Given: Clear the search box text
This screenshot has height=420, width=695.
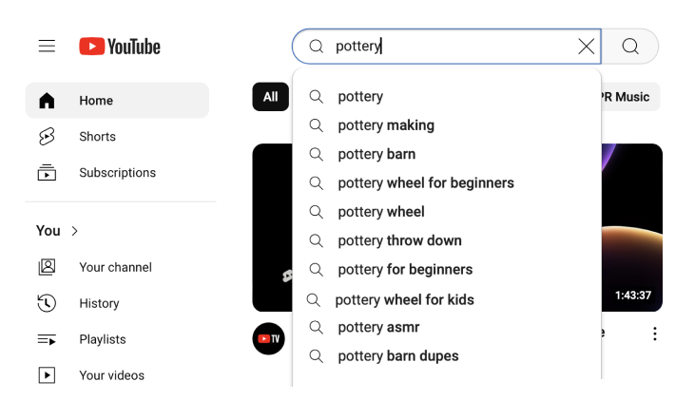Looking at the screenshot, I should [x=587, y=46].
